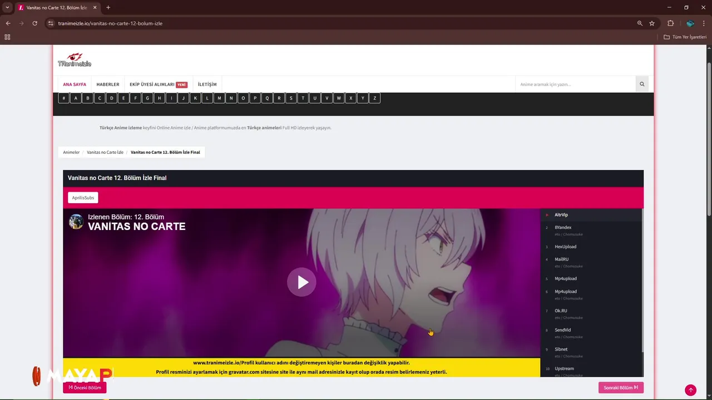Click the browser address bar URL
The height and width of the screenshot is (400, 712).
(110, 23)
